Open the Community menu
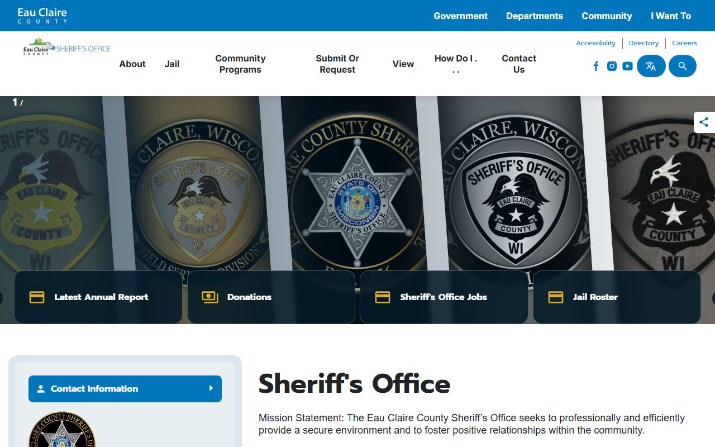715x447 pixels. click(x=607, y=16)
